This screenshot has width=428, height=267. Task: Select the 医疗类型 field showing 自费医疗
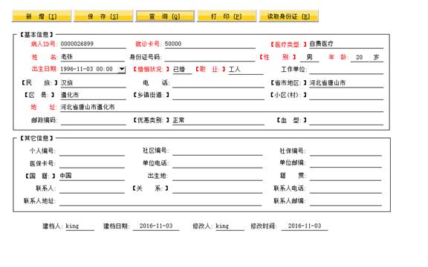346,44
